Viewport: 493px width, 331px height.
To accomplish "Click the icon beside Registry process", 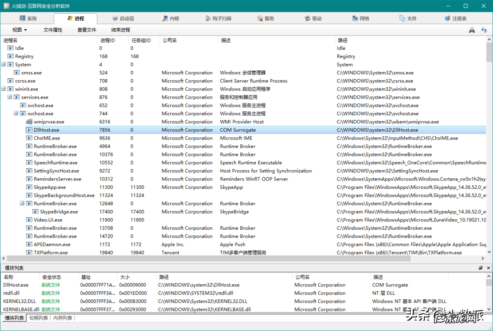I will (11, 56).
